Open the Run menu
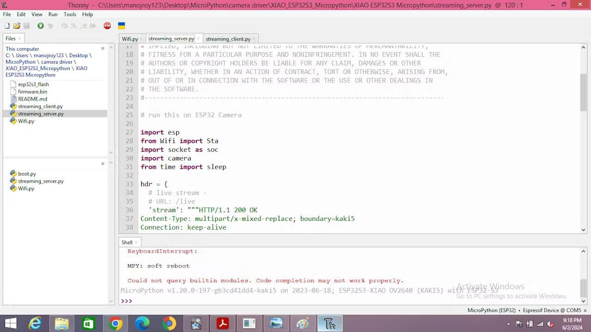 (x=53, y=14)
